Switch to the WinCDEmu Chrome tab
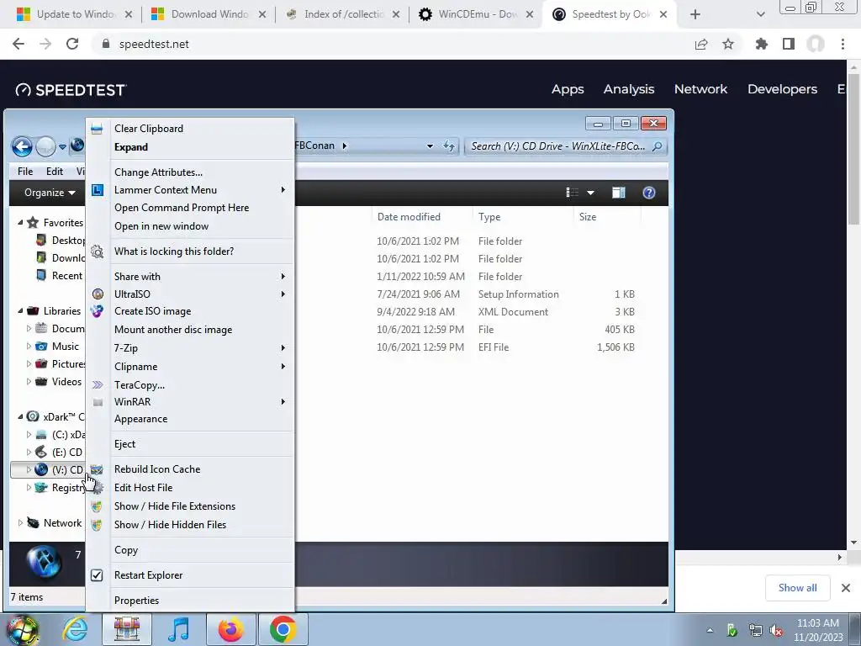The height and width of the screenshot is (646, 861). pos(476,14)
